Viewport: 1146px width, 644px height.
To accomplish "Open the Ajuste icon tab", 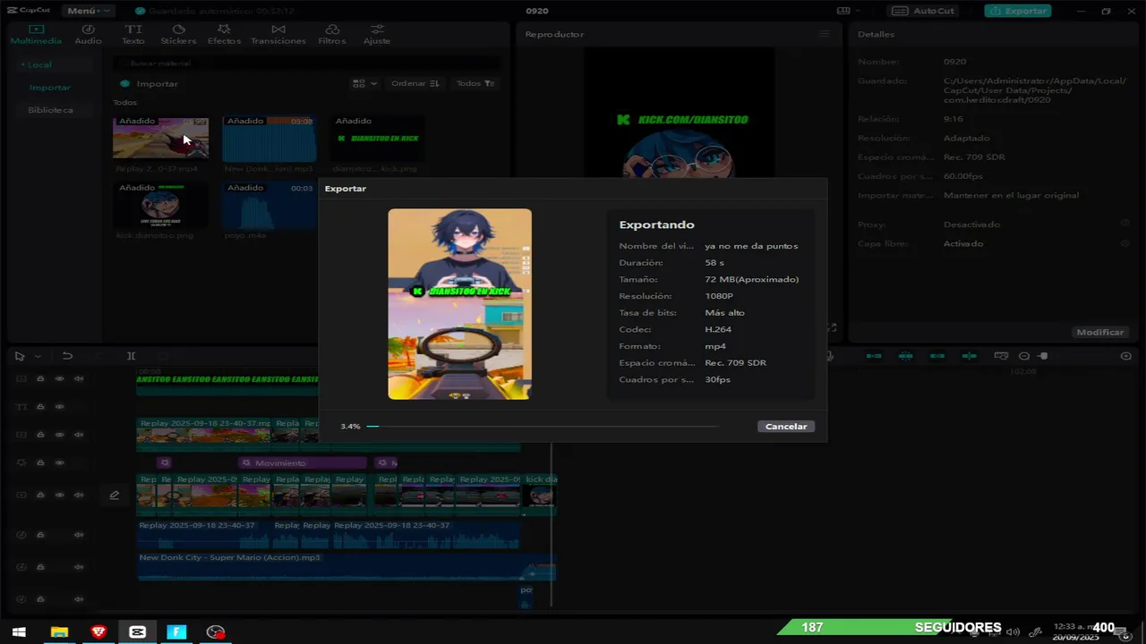I will pos(377,35).
